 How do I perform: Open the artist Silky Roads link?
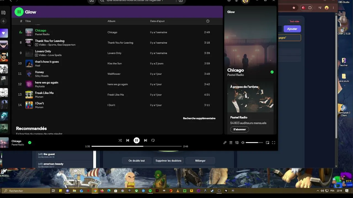coord(42,76)
